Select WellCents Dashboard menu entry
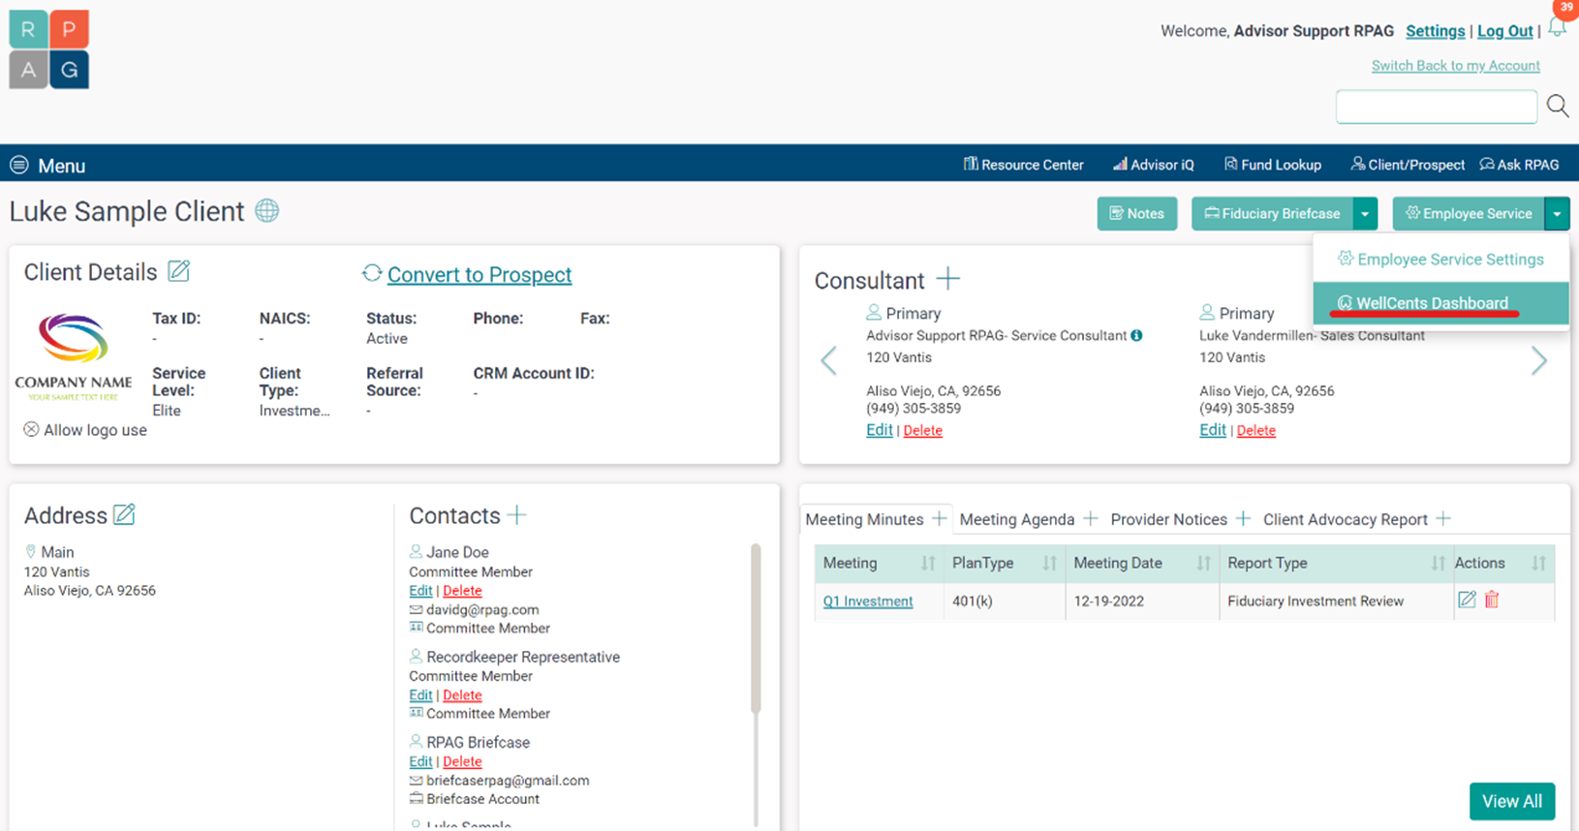The image size is (1579, 831). [x=1440, y=303]
